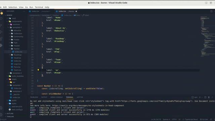Open the Edit menu

(5, 7)
